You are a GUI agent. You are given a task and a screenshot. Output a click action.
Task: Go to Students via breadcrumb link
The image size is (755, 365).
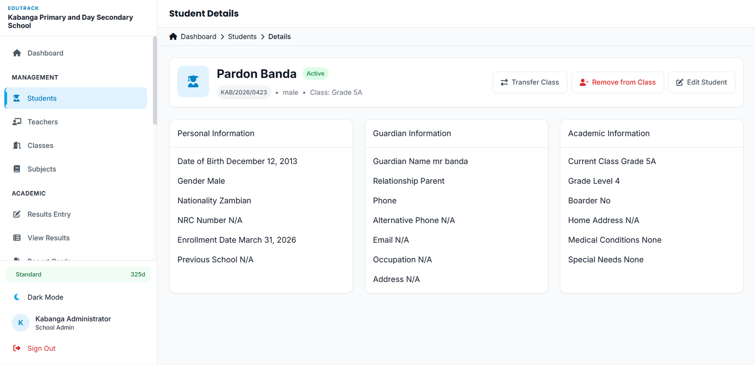(242, 36)
